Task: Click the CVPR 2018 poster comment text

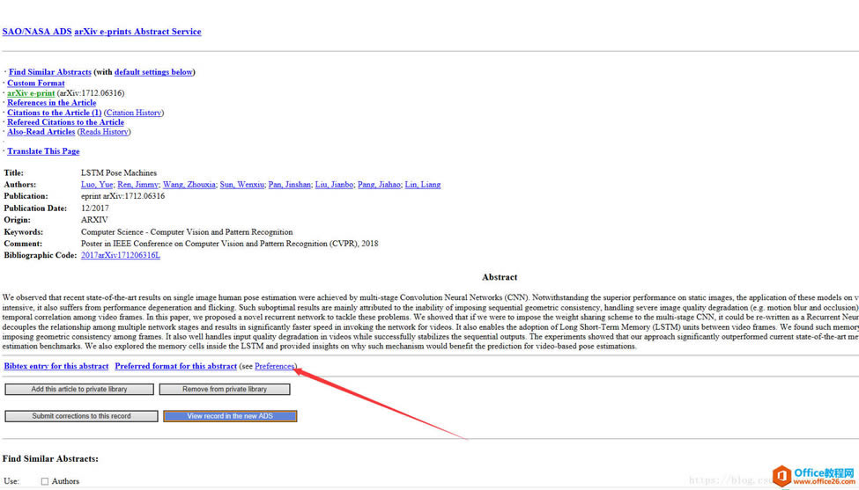Action: (x=230, y=244)
